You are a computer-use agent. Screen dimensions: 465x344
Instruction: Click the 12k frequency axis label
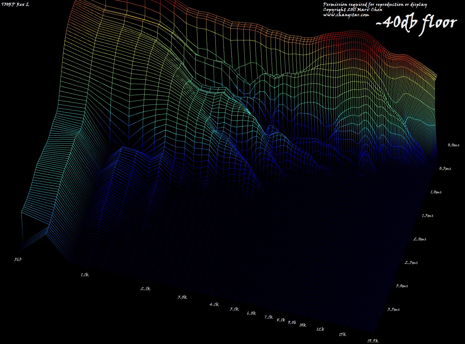point(320,329)
